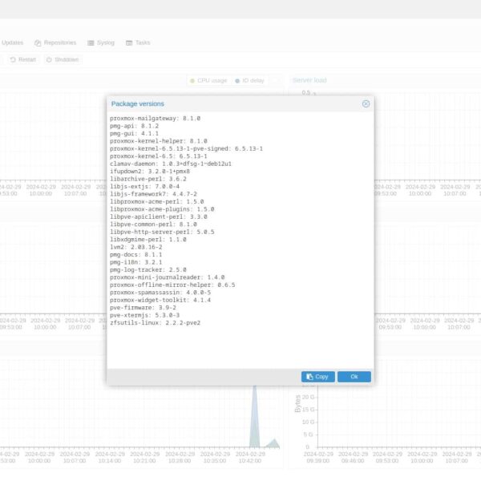Click the pmg-docs: 8.1.1 line
481x481 pixels.
136,255
